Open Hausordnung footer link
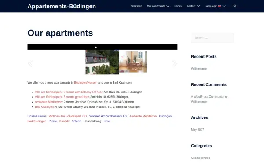The width and height of the screenshot is (264, 165). coord(92,121)
